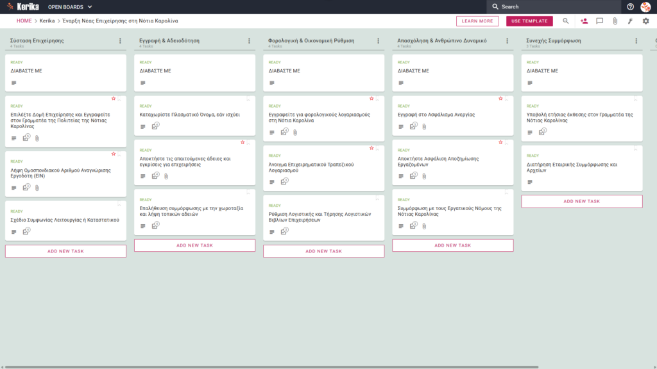The height and width of the screenshot is (369, 657).
Task: Open Απασχόληση & Ανθρώπινο Δυναμικό column menu
Action: tap(508, 41)
